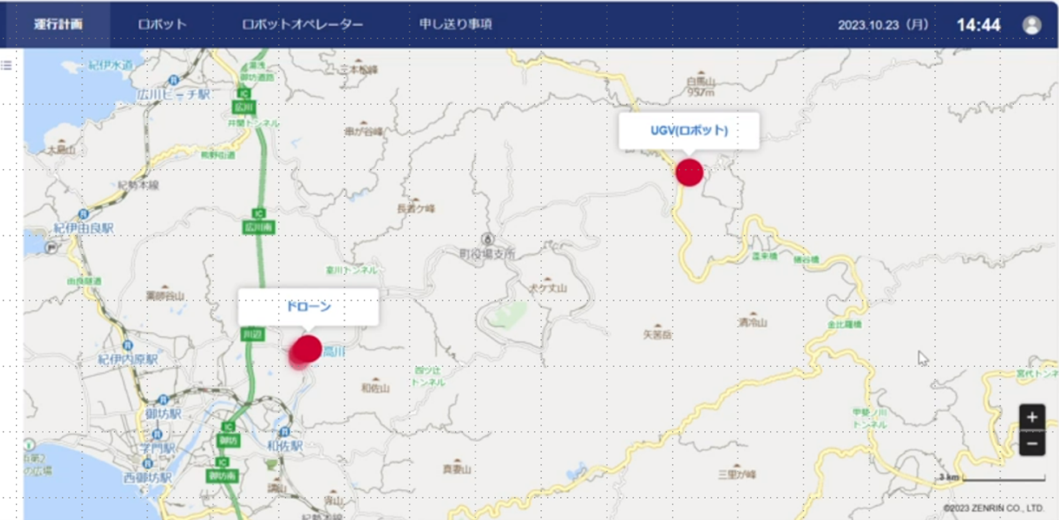Click the 三里ケ峰 mountain label

pos(739,474)
